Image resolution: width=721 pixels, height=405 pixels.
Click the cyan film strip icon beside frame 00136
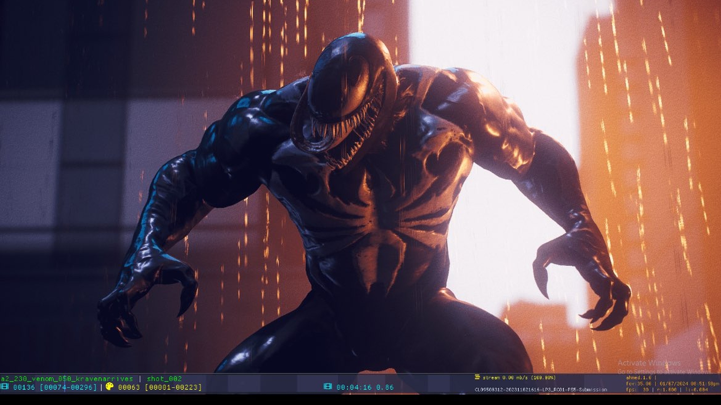click(5, 387)
